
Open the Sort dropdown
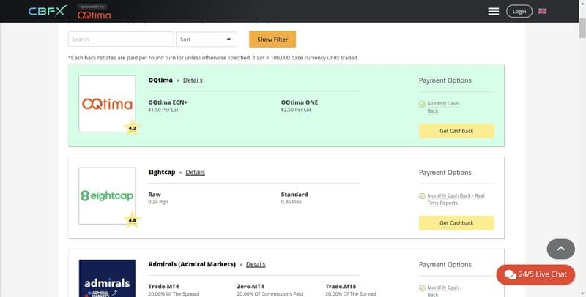click(207, 40)
